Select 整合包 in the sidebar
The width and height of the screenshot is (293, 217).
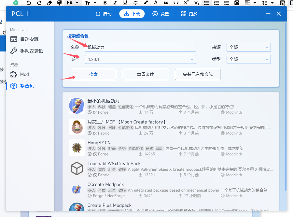click(x=27, y=86)
